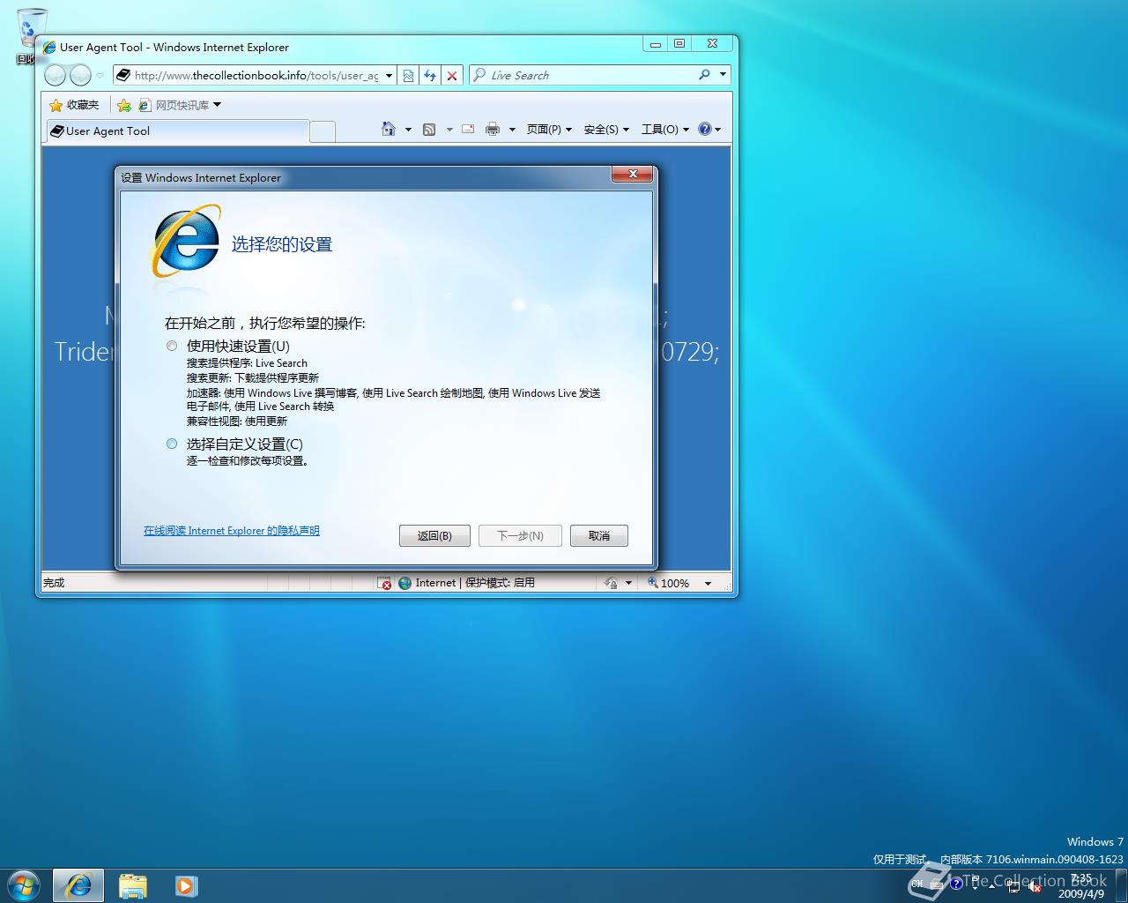
Task: Select 选择自定义设置(C) radio button
Action: point(172,444)
